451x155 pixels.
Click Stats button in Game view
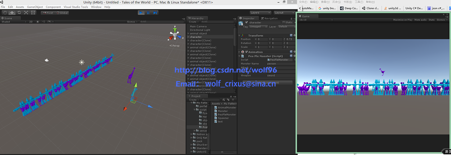pyautogui.click(x=432, y=20)
